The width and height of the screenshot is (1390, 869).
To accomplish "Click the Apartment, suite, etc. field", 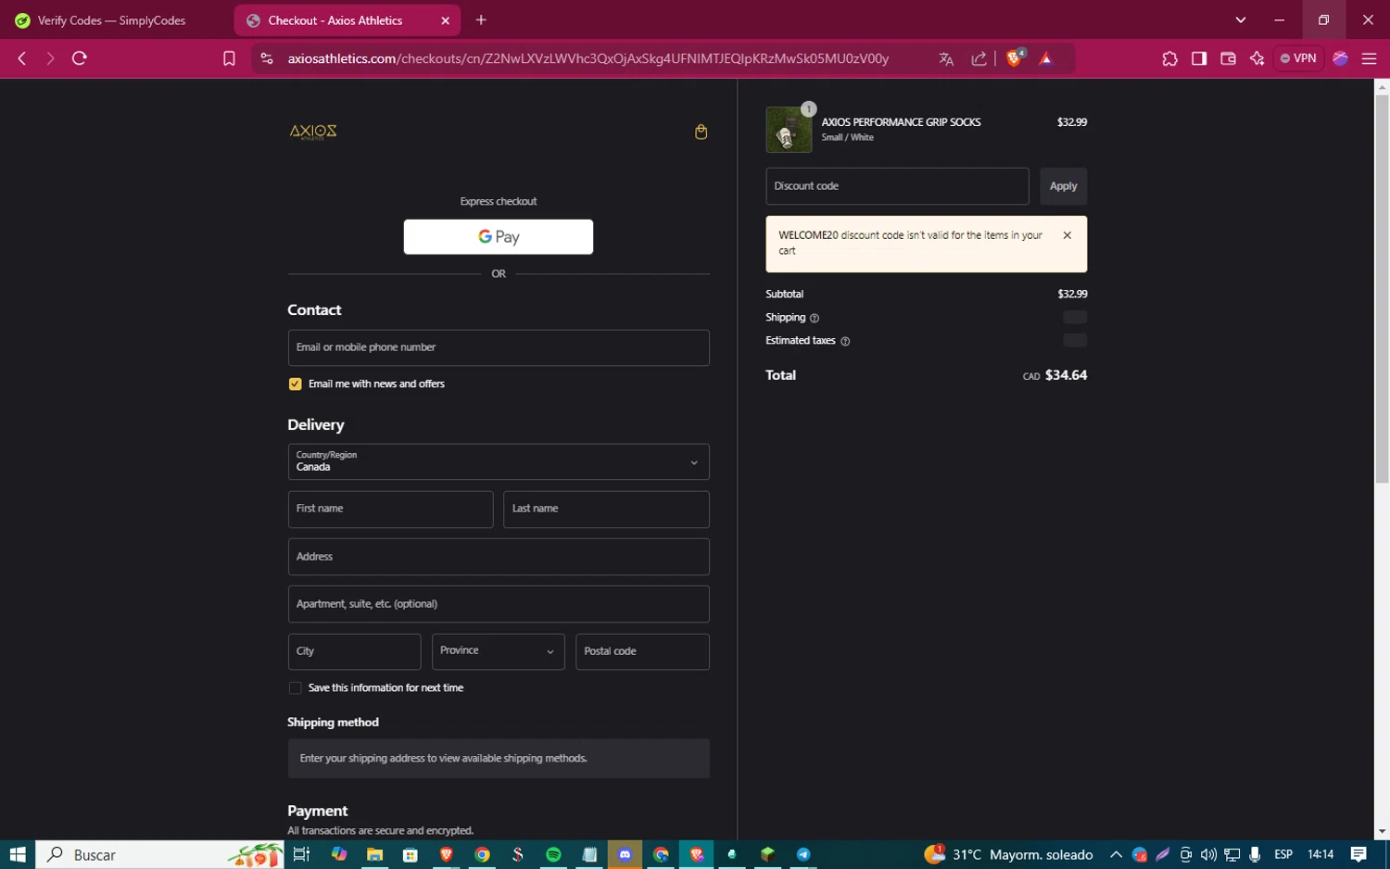I will [499, 604].
